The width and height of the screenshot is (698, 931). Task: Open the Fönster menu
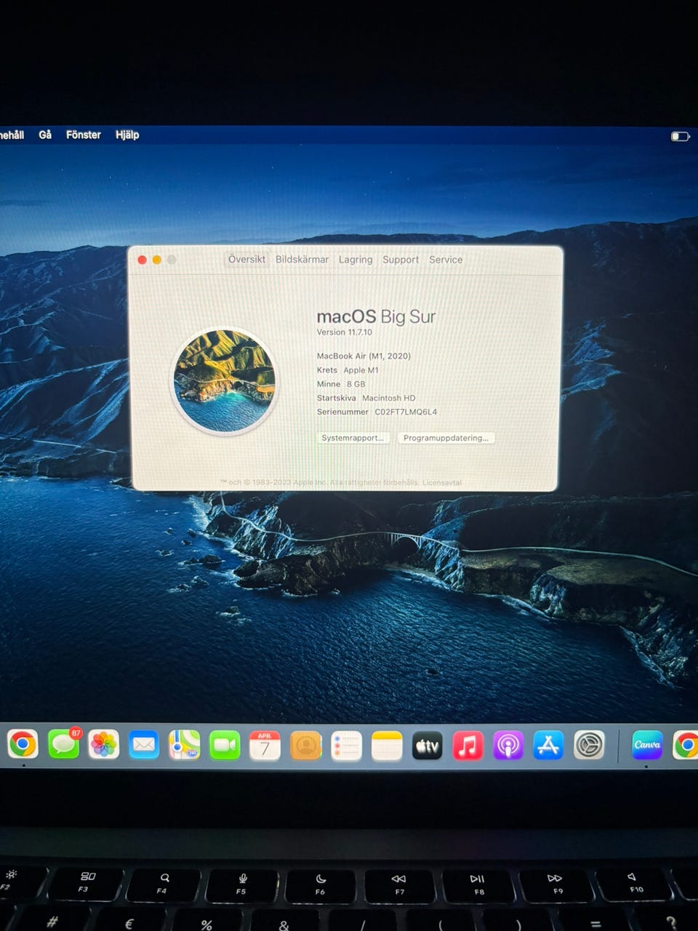tap(84, 135)
